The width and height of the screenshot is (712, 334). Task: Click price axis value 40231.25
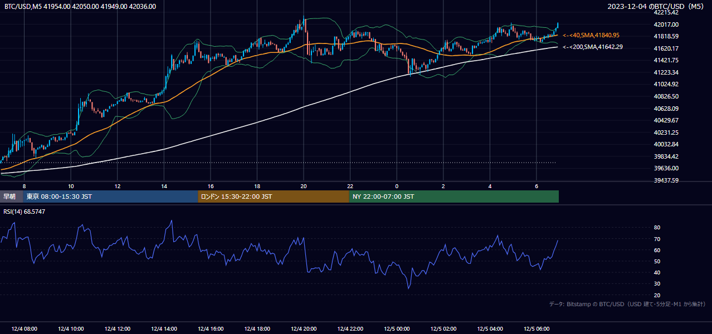[x=667, y=132]
